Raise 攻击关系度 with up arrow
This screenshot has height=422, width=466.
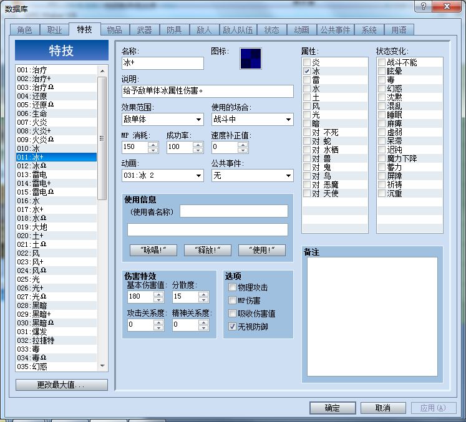pyautogui.click(x=158, y=322)
